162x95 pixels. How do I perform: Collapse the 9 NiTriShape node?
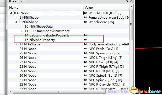point(16,22)
